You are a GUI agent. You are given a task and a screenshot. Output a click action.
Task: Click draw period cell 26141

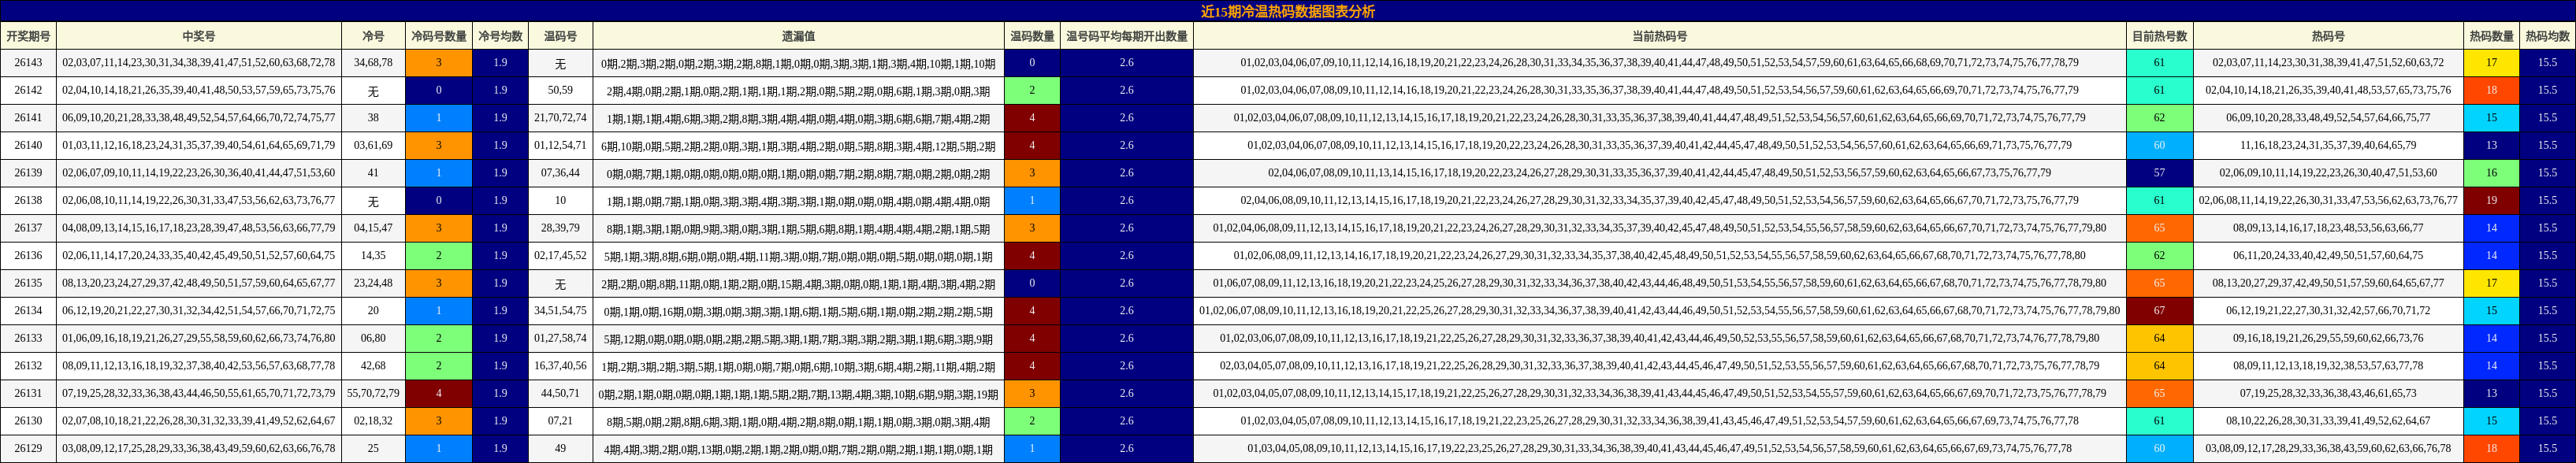click(28, 118)
